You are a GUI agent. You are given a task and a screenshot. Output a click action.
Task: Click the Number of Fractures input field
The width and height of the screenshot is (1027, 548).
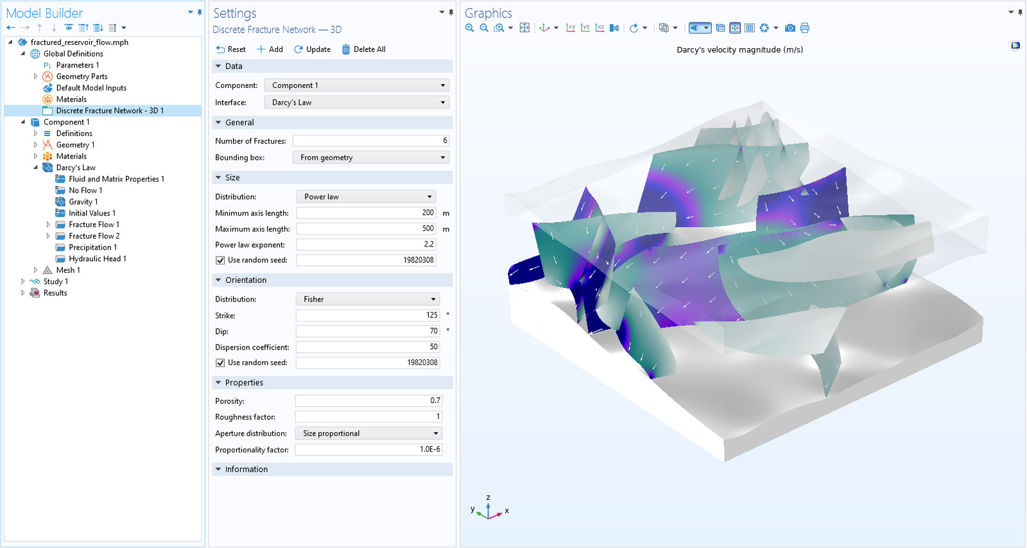(370, 141)
